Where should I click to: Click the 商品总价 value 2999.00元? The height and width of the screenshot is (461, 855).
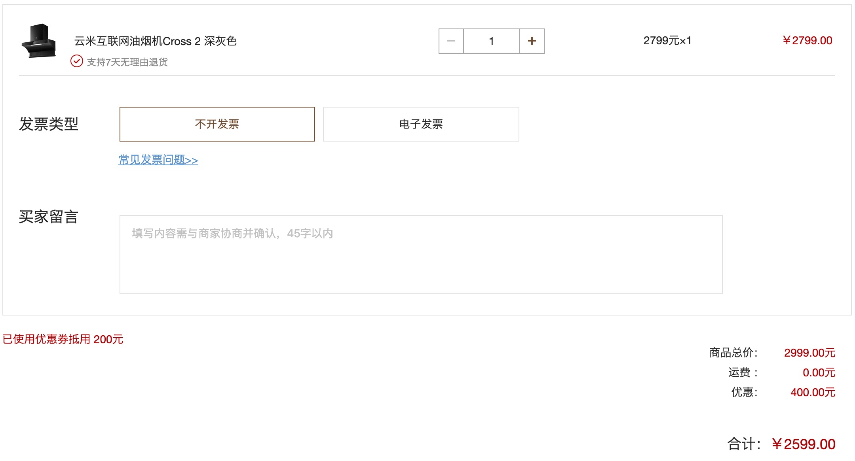pyautogui.click(x=809, y=353)
